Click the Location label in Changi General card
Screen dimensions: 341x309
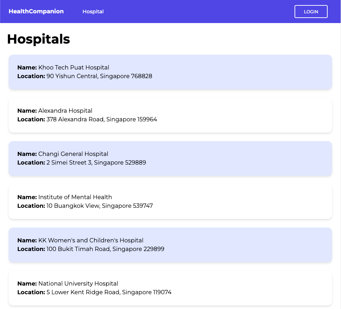pos(31,163)
